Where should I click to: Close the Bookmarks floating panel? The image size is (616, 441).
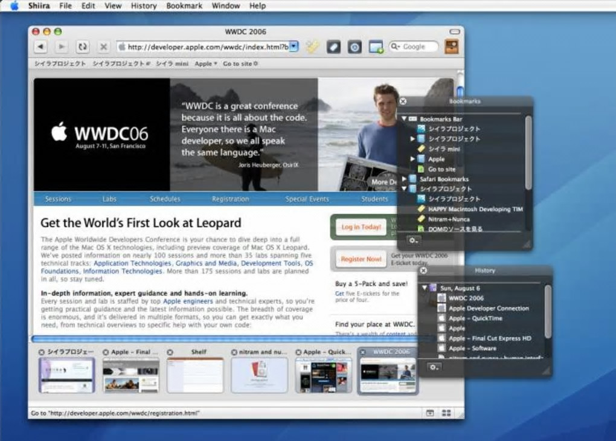pos(403,101)
